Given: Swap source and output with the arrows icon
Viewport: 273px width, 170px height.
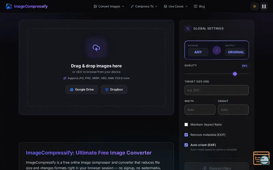Looking at the screenshot, I should (217, 50).
